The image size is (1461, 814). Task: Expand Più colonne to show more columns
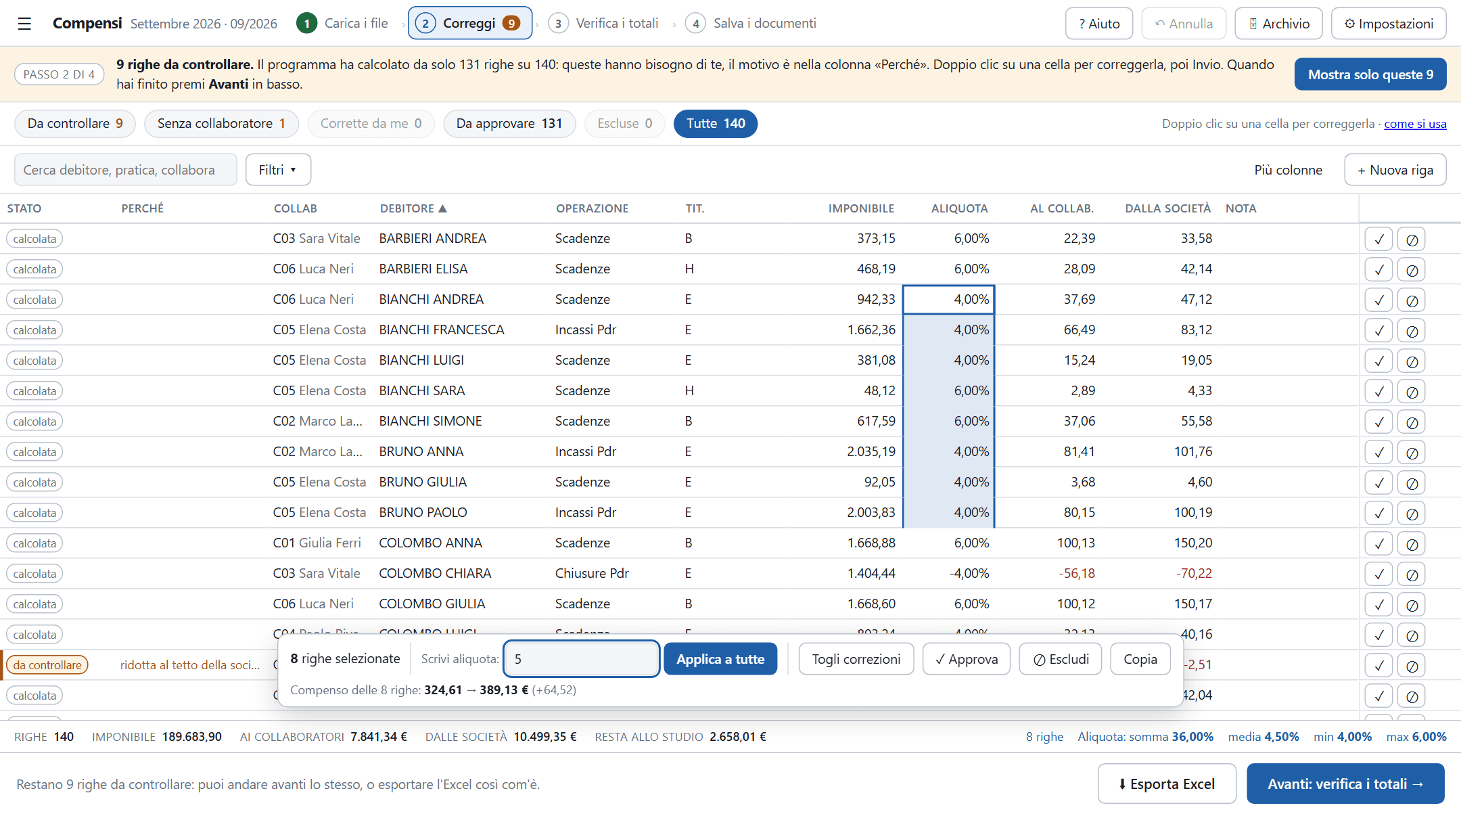[1288, 170]
